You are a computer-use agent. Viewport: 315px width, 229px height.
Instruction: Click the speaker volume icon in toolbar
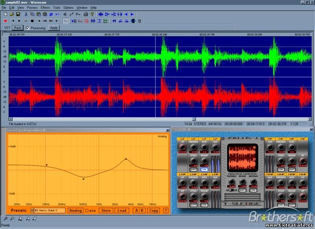[x=65, y=14]
